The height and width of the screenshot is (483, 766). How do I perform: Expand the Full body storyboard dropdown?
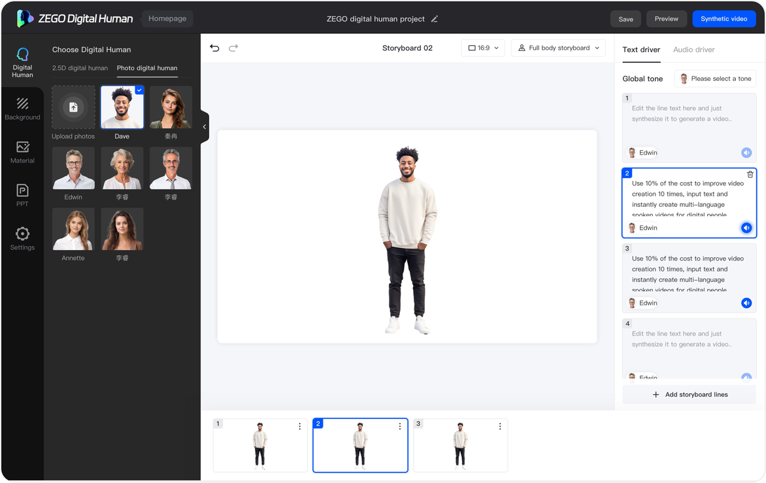click(x=558, y=48)
